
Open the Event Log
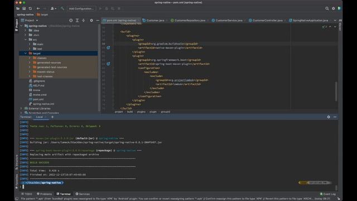tap(327, 194)
